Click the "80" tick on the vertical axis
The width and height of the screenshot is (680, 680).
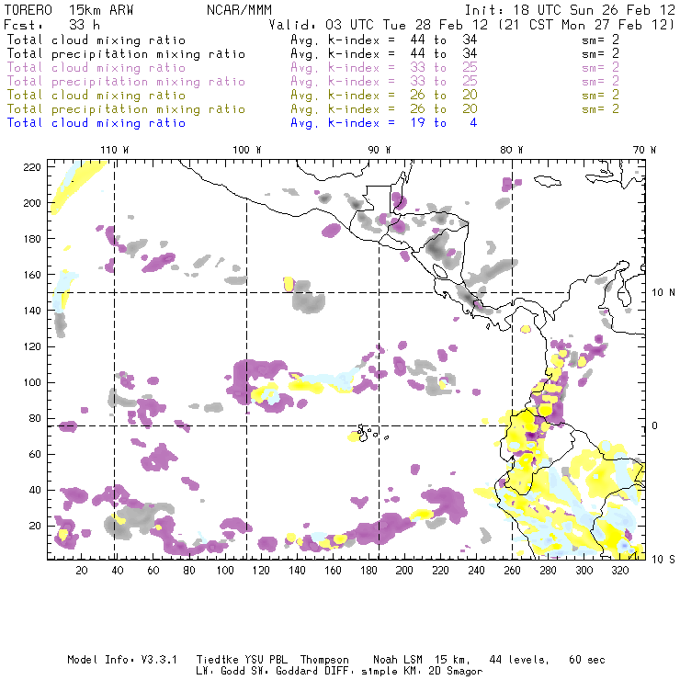click(35, 418)
